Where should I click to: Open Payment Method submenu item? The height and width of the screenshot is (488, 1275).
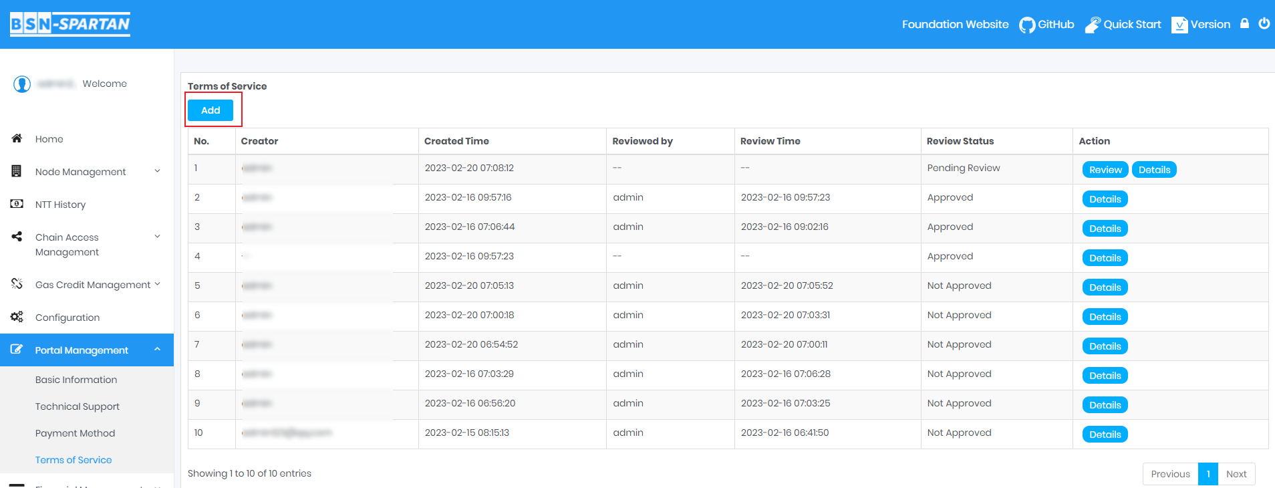(x=75, y=433)
